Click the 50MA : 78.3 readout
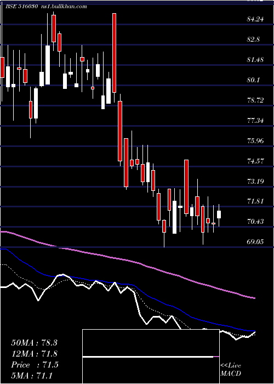This screenshot has height=384, width=274. pos(34,343)
